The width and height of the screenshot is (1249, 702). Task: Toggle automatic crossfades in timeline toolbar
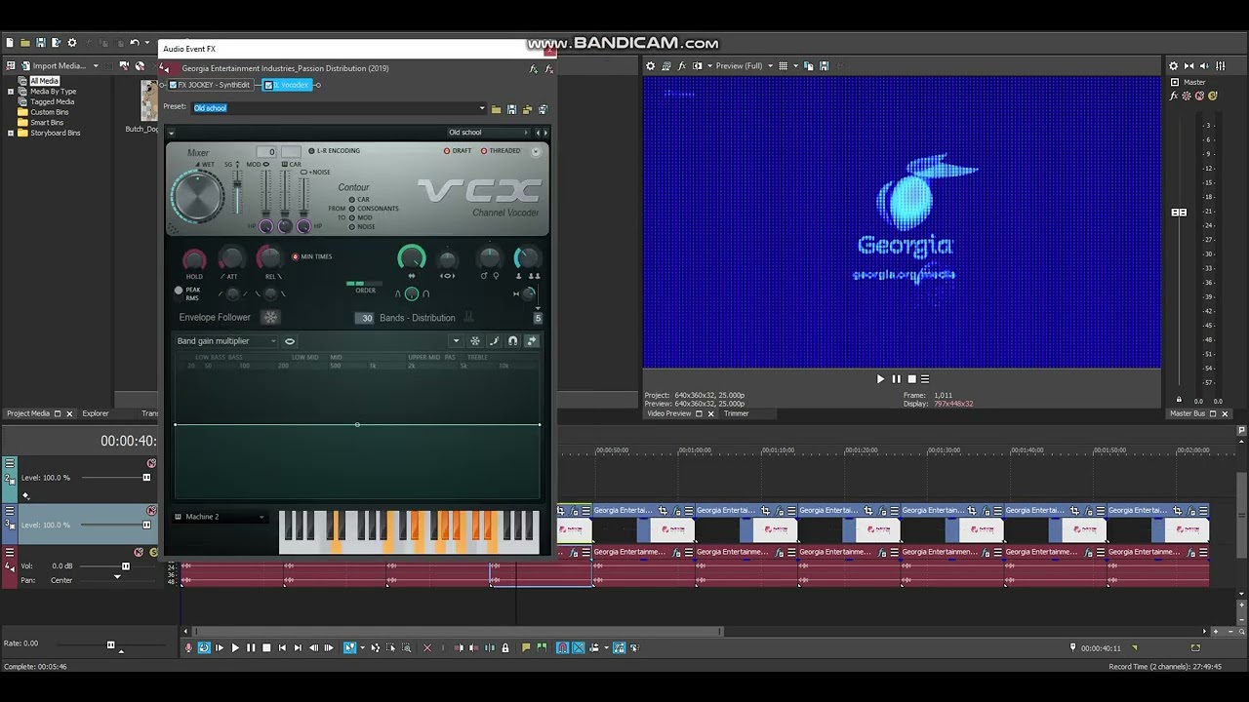click(579, 647)
